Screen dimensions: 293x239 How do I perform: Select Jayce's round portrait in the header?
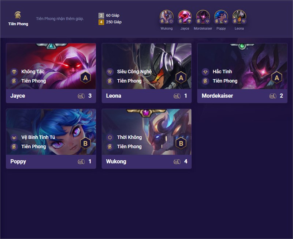185,17
